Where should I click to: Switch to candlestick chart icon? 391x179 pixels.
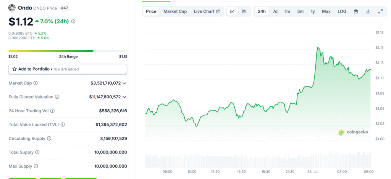point(244,11)
